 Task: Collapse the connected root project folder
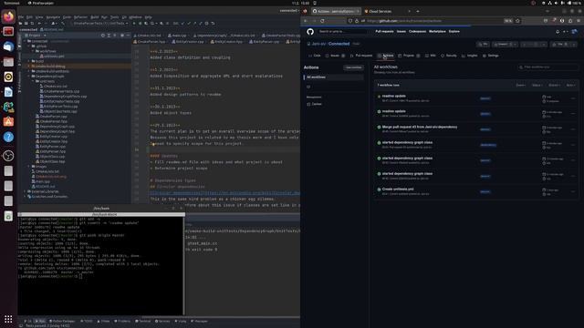[x=26, y=41]
